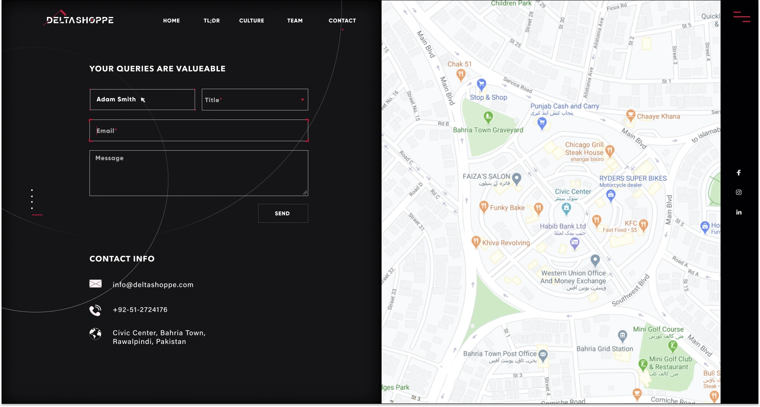The image size is (760, 407).
Task: Select the Stop & Shop map pin
Action: click(x=481, y=84)
